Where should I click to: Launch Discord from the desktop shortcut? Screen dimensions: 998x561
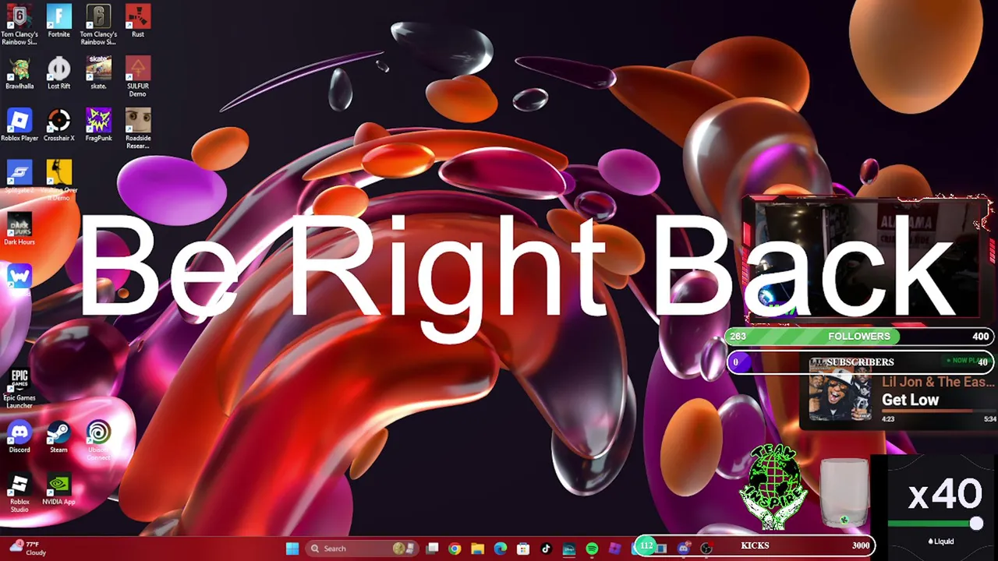click(19, 436)
